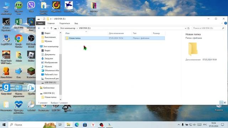This screenshot has width=228, height=128.
Task: Select Новая папка in navigation pane tree
Action: 50,97
